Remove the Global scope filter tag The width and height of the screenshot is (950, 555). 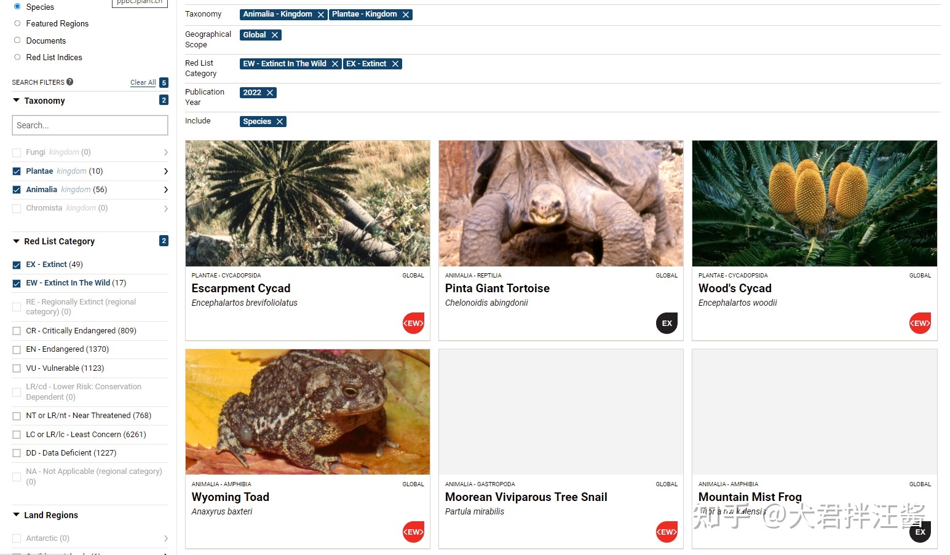click(274, 36)
